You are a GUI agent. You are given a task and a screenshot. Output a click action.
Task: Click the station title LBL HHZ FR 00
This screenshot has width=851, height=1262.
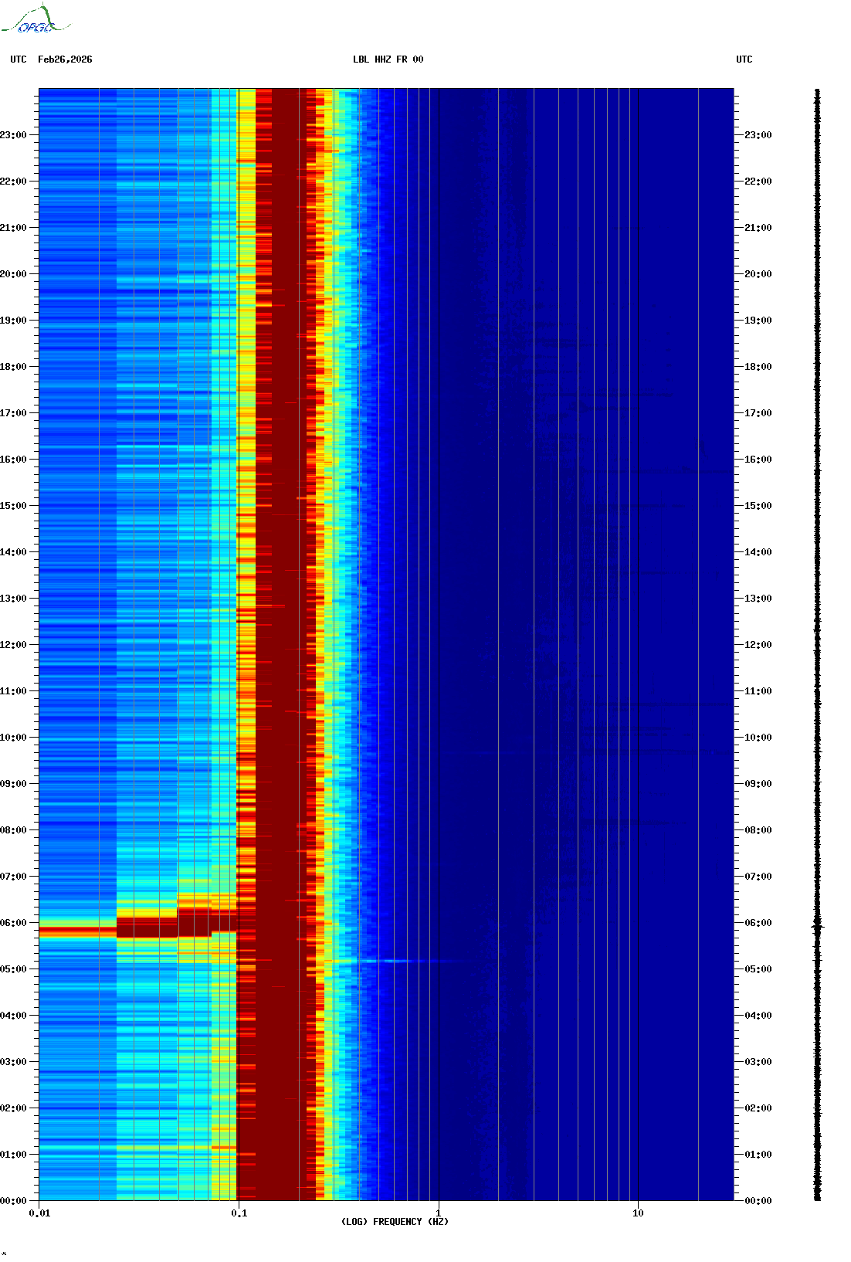[x=388, y=59]
